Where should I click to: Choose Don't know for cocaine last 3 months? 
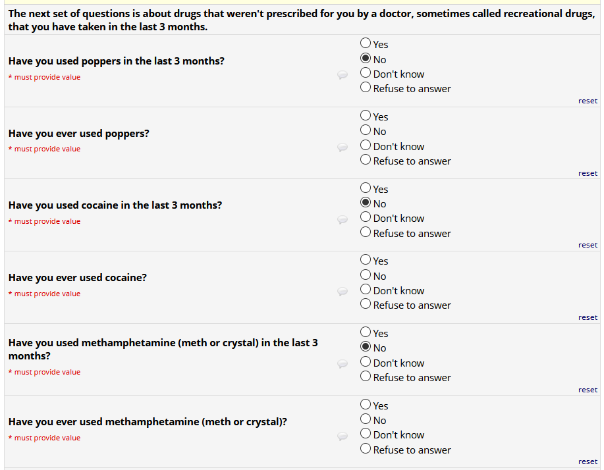pos(366,217)
